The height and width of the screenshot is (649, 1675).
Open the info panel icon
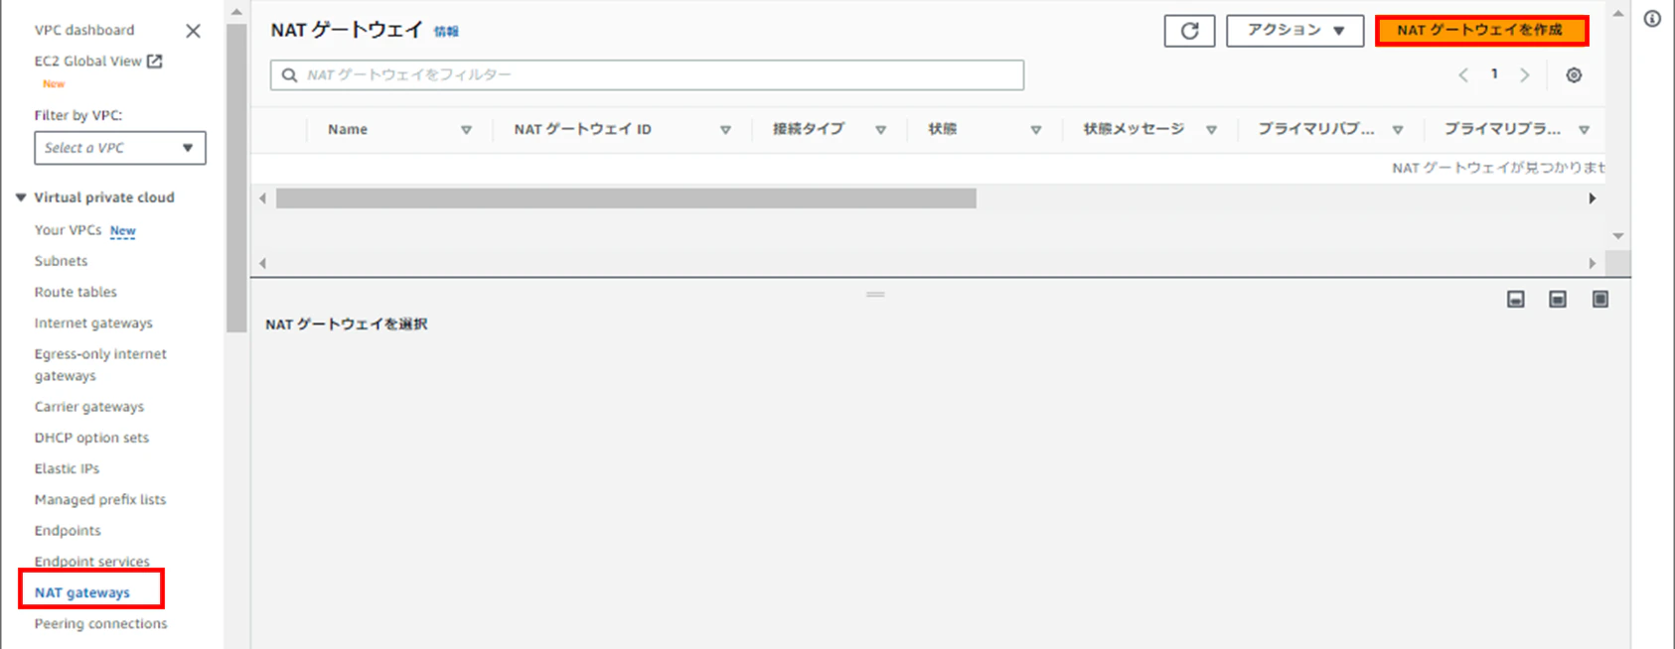point(1652,19)
